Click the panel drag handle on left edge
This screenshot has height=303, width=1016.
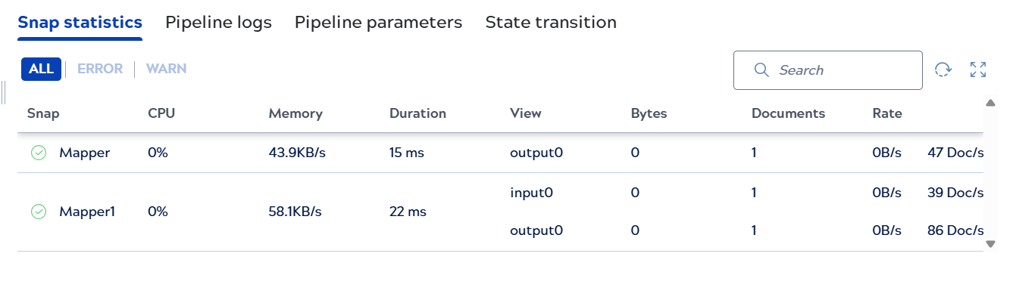click(x=4, y=92)
